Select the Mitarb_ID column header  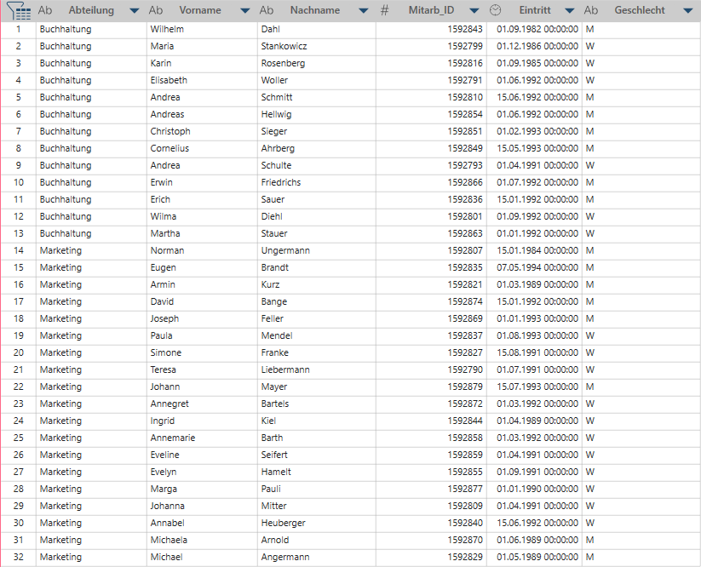(431, 10)
